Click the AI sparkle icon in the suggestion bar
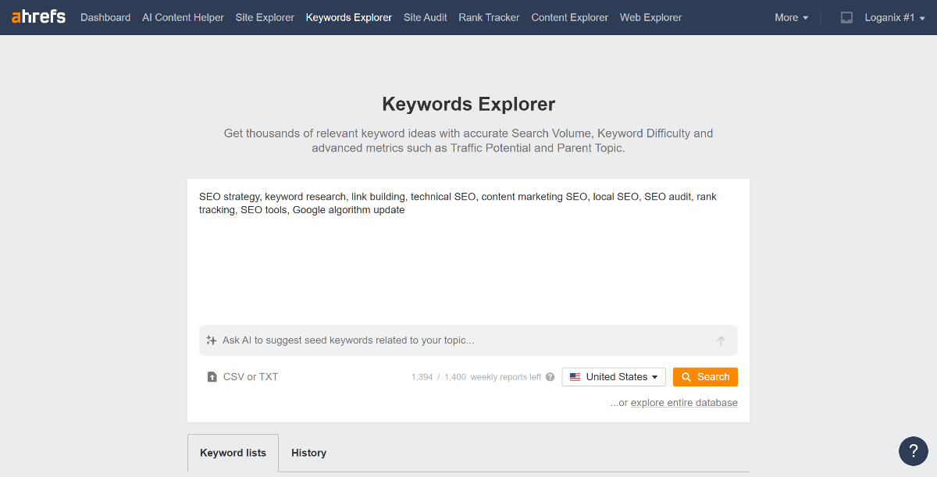Viewport: 937px width, 477px height. click(212, 340)
